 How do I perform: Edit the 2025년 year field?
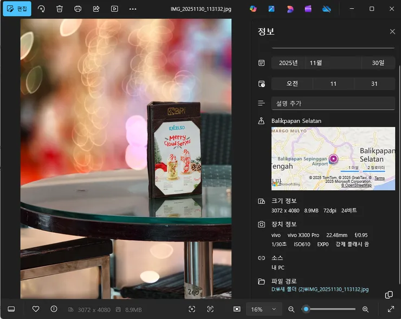point(288,63)
